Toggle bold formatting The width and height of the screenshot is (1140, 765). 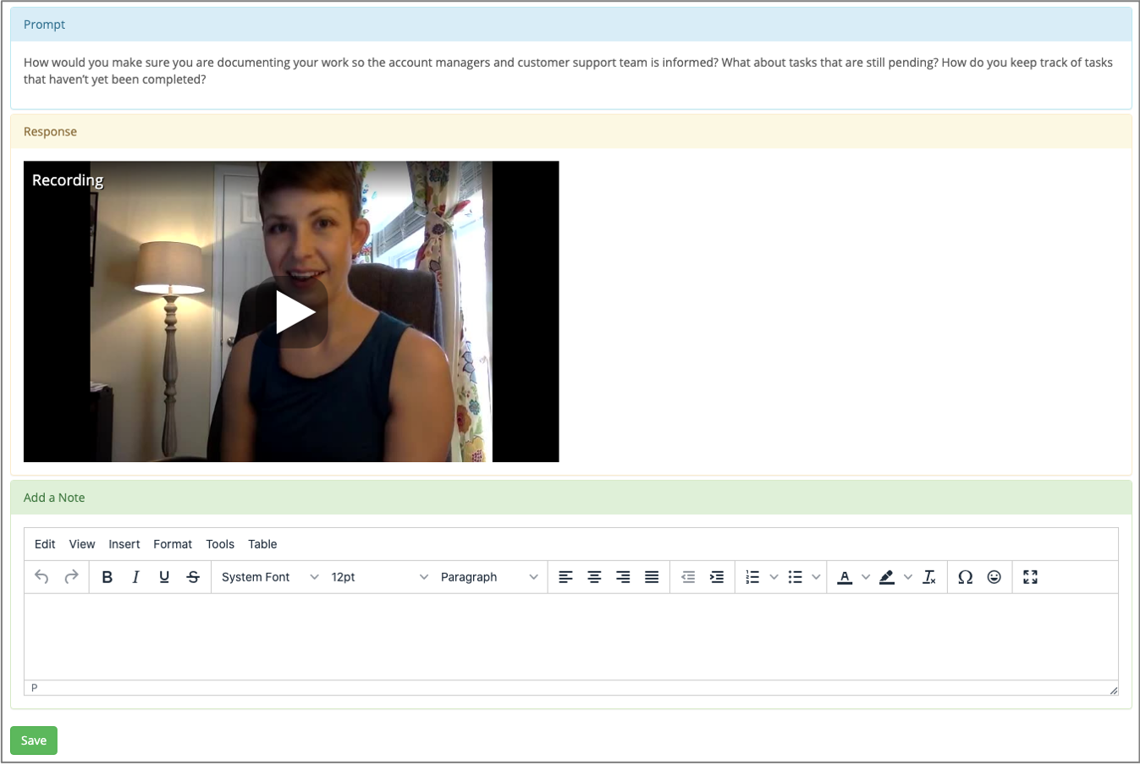point(107,577)
